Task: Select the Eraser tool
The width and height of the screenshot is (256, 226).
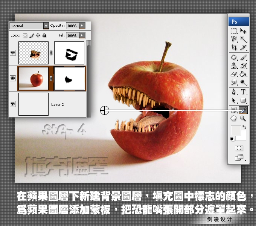Action: [x=234, y=74]
